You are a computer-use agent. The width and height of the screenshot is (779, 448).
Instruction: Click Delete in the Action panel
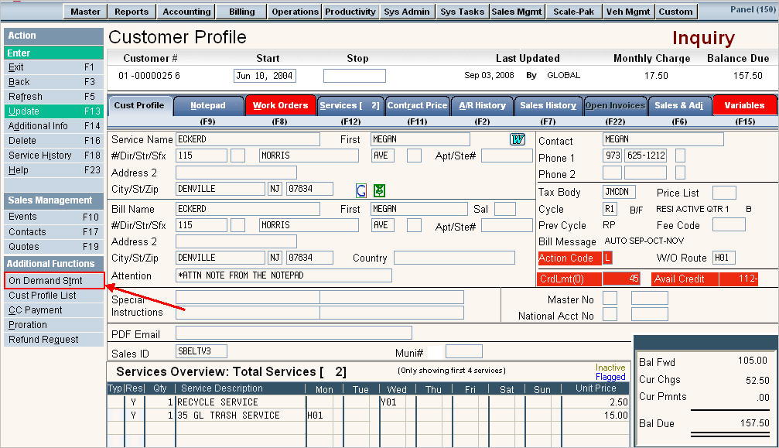[x=53, y=141]
